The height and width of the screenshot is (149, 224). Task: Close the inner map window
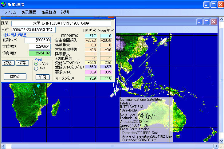(214, 22)
